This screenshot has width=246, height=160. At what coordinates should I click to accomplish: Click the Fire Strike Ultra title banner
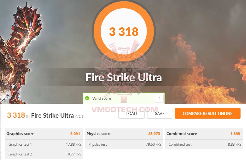124,77
